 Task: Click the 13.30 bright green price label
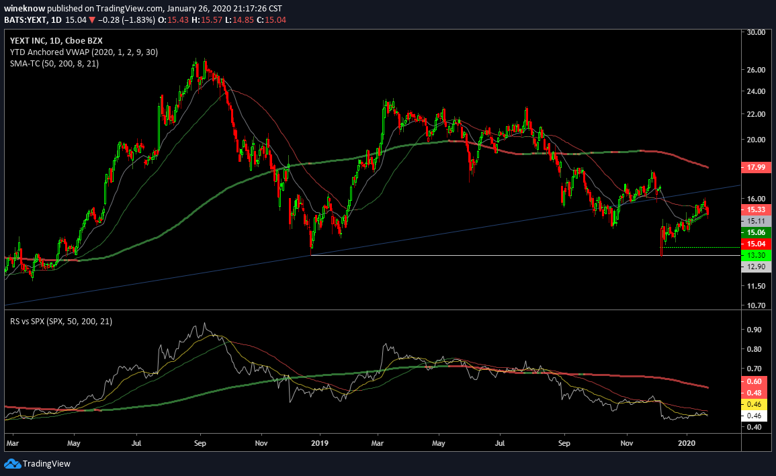(x=756, y=255)
